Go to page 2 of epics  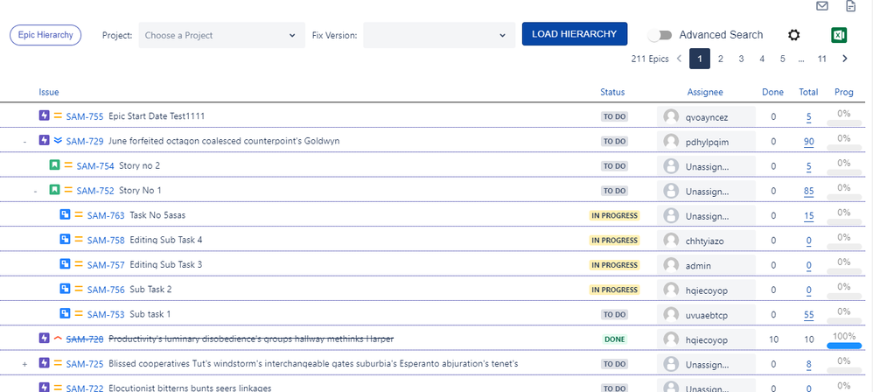point(720,59)
